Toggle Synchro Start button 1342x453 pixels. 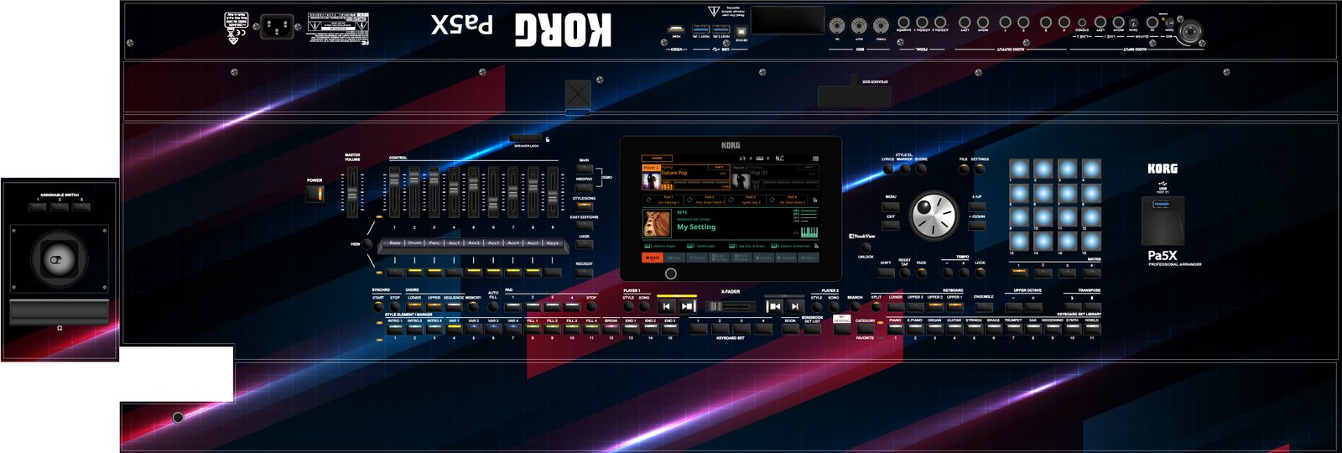pos(378,307)
